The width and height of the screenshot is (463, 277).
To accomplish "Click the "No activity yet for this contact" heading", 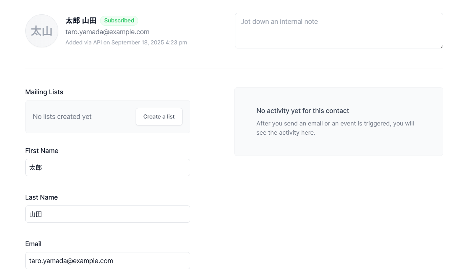I will tap(303, 111).
